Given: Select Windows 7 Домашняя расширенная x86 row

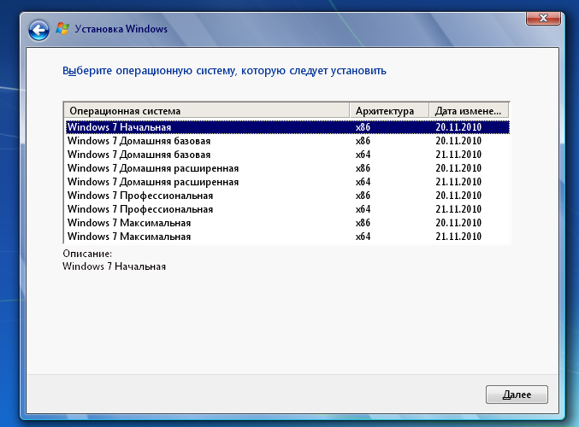Looking at the screenshot, I should click(287, 167).
